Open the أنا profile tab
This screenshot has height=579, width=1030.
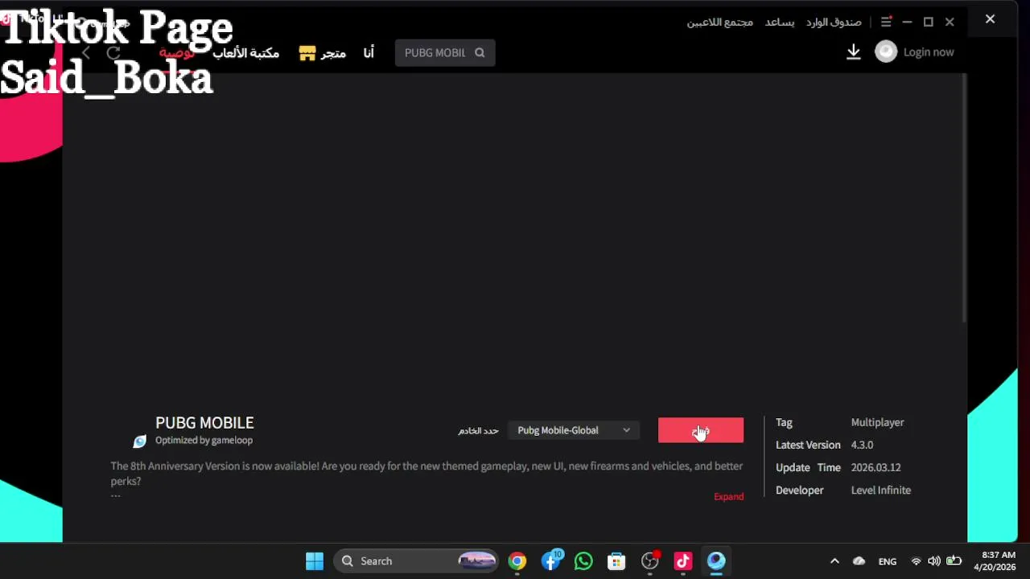tap(369, 53)
